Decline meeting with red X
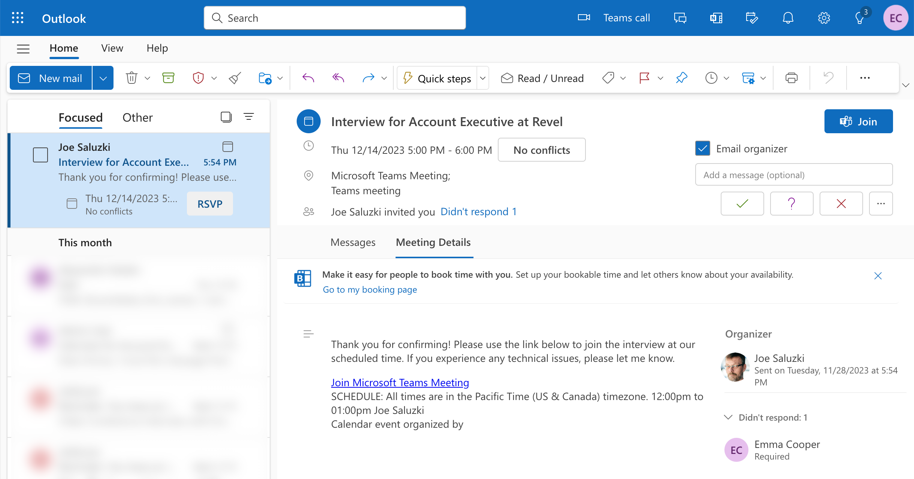 click(841, 204)
